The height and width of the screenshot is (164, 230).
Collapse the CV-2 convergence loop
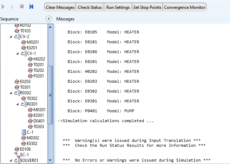pyautogui.click(x=11, y=36)
